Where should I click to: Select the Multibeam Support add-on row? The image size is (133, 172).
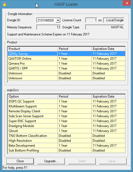[66, 106]
